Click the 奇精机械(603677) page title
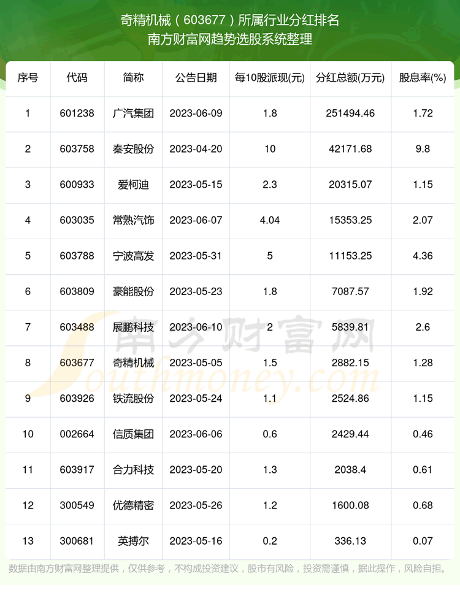This screenshot has height=598, width=460. coord(230,20)
